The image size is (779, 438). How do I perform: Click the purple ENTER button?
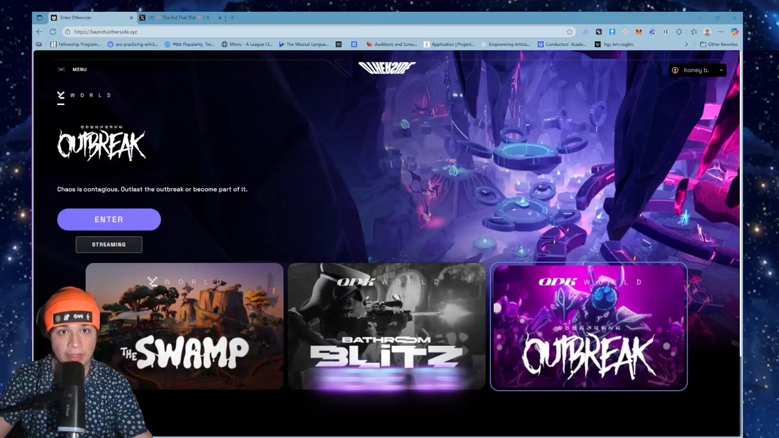(x=109, y=219)
